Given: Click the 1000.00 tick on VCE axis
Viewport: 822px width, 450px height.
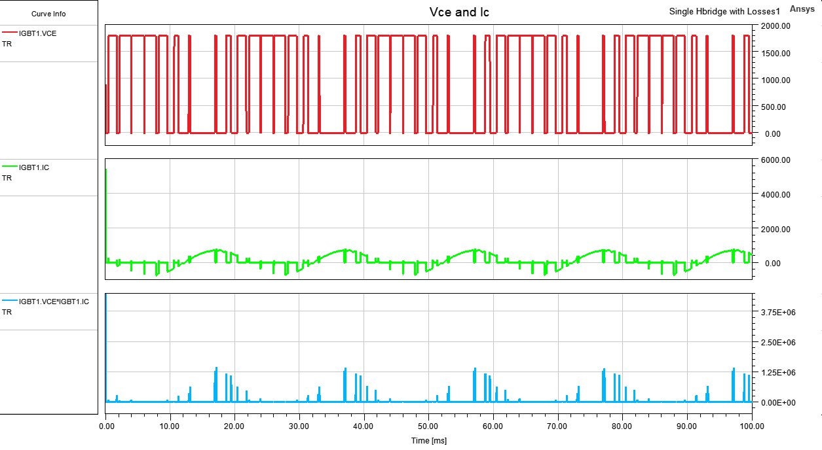Looking at the screenshot, I should [775, 80].
